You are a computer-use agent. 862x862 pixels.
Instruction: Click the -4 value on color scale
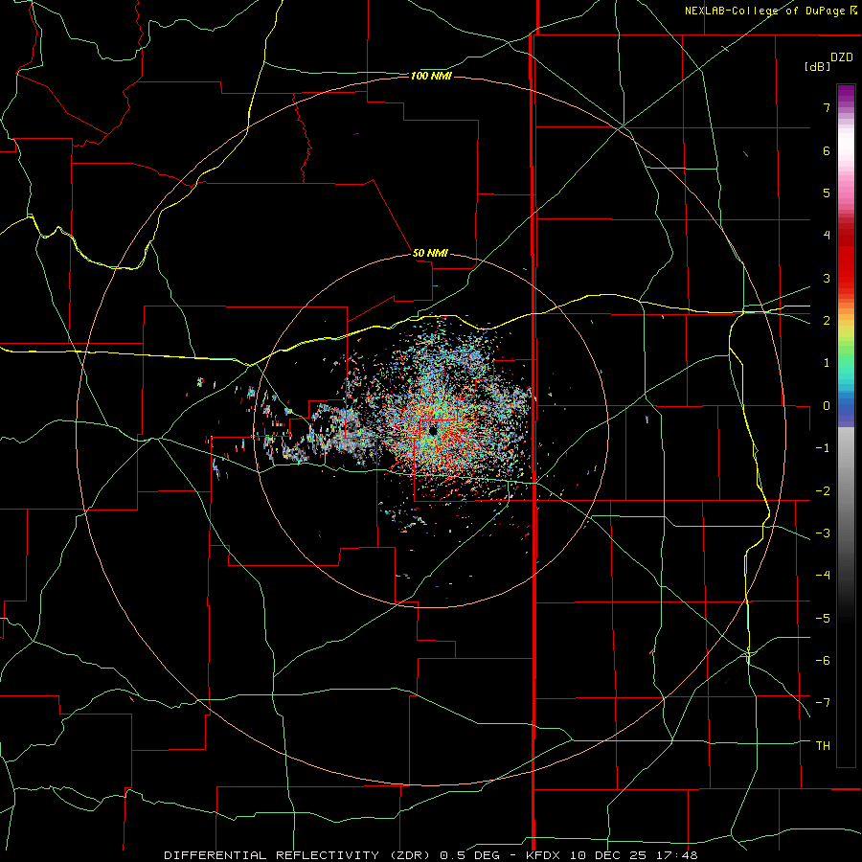(x=823, y=576)
